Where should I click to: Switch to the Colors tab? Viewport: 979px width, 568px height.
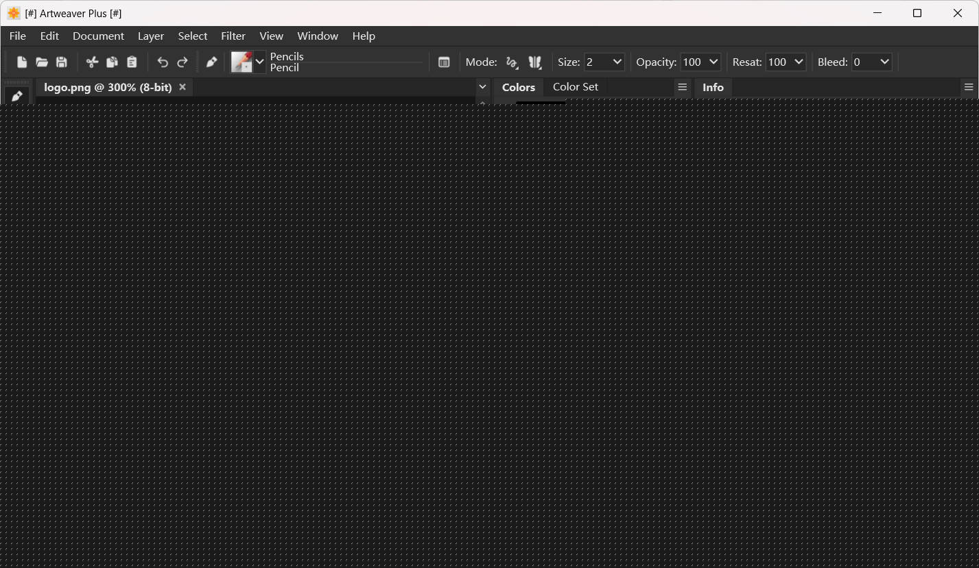click(519, 88)
